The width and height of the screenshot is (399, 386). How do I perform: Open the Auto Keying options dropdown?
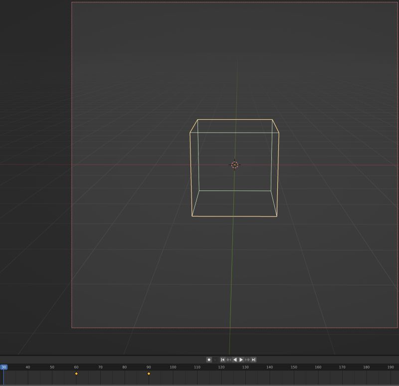pos(215,359)
